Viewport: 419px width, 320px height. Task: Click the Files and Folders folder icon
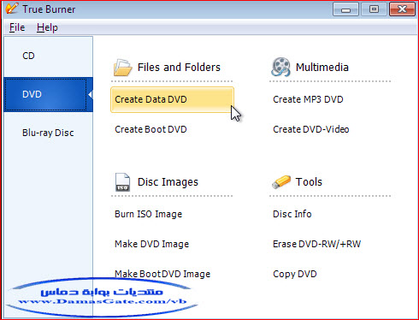122,68
